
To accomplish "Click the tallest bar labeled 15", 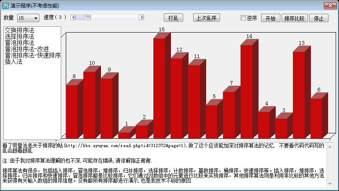I will pos(159,88).
